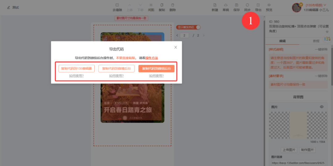Click the 1000 x 1564 size text
The height and width of the screenshot is (166, 333).
(x=318, y=142)
